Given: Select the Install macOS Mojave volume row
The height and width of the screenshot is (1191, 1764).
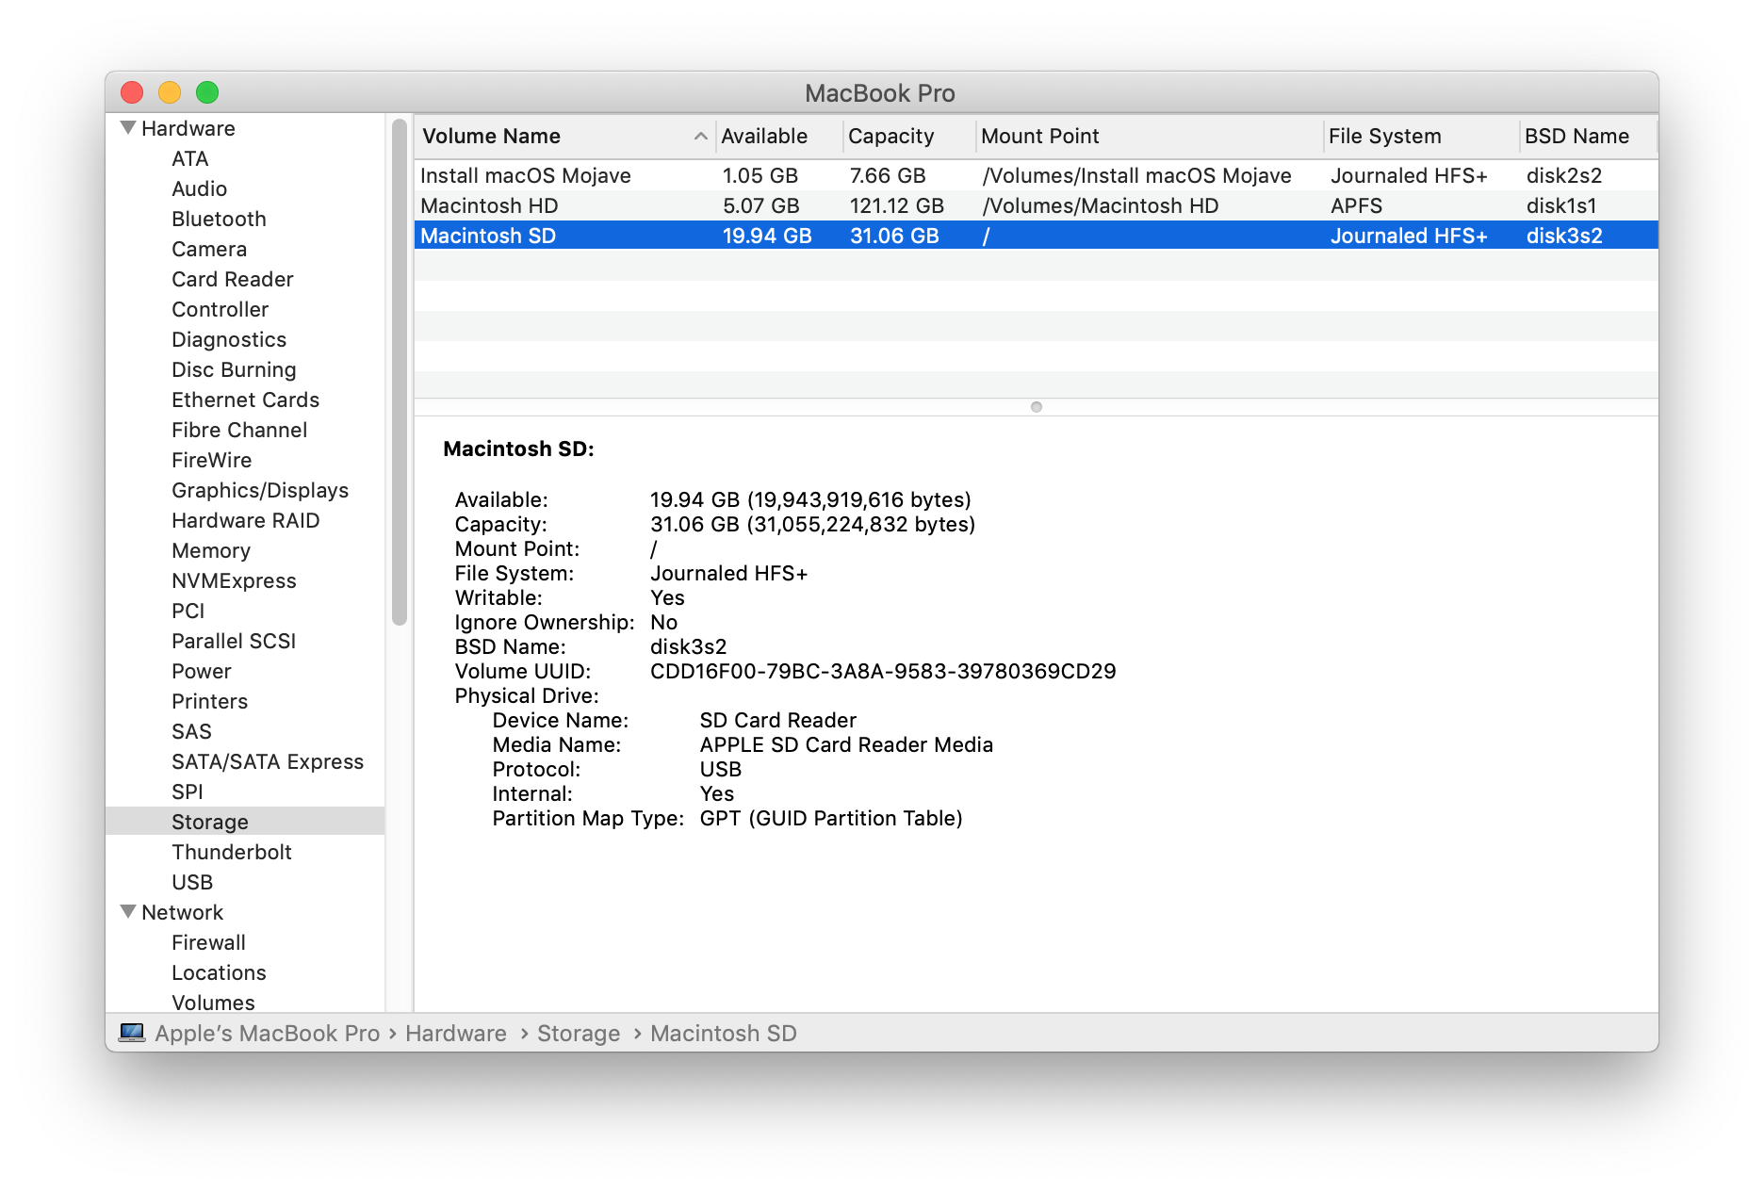Looking at the screenshot, I should [1037, 175].
